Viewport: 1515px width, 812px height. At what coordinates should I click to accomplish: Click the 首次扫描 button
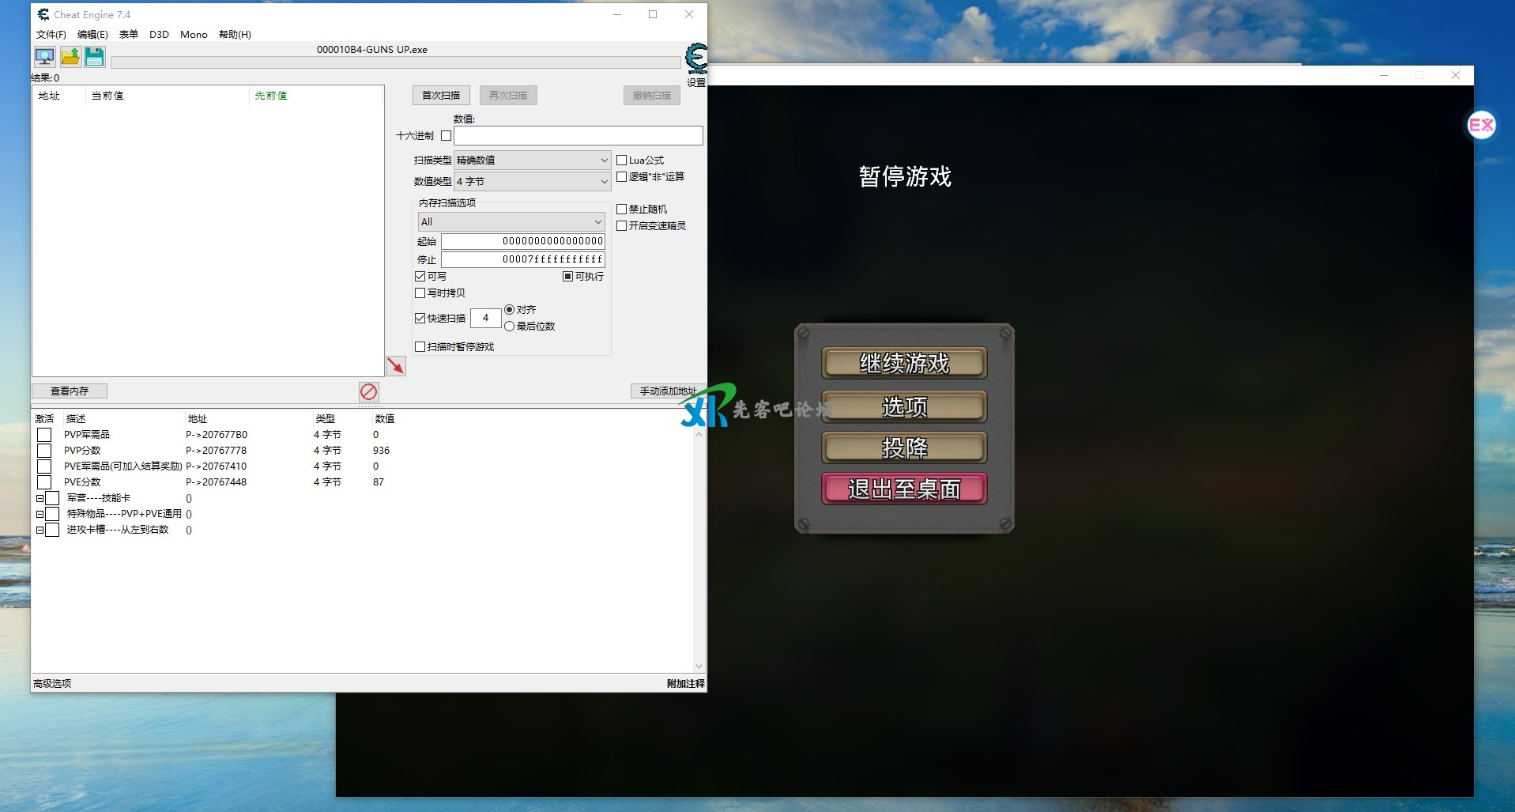[441, 96]
